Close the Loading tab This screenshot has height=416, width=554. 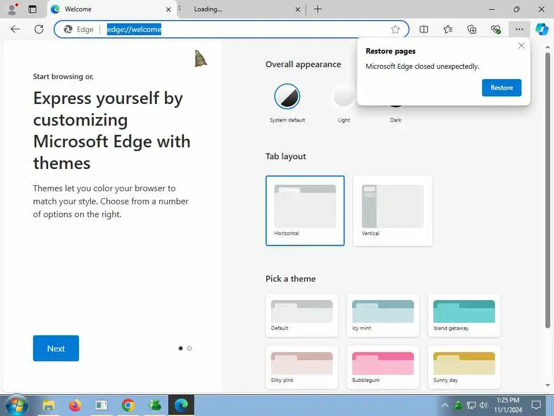point(298,10)
